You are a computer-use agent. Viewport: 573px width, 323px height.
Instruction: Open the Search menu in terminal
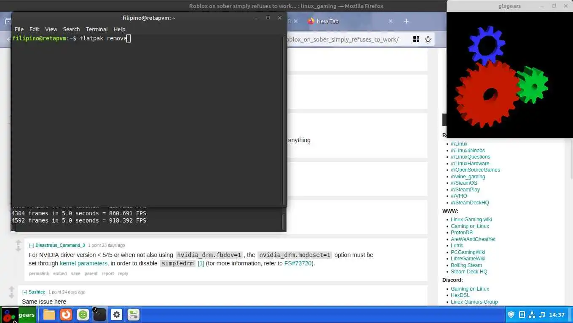[71, 29]
